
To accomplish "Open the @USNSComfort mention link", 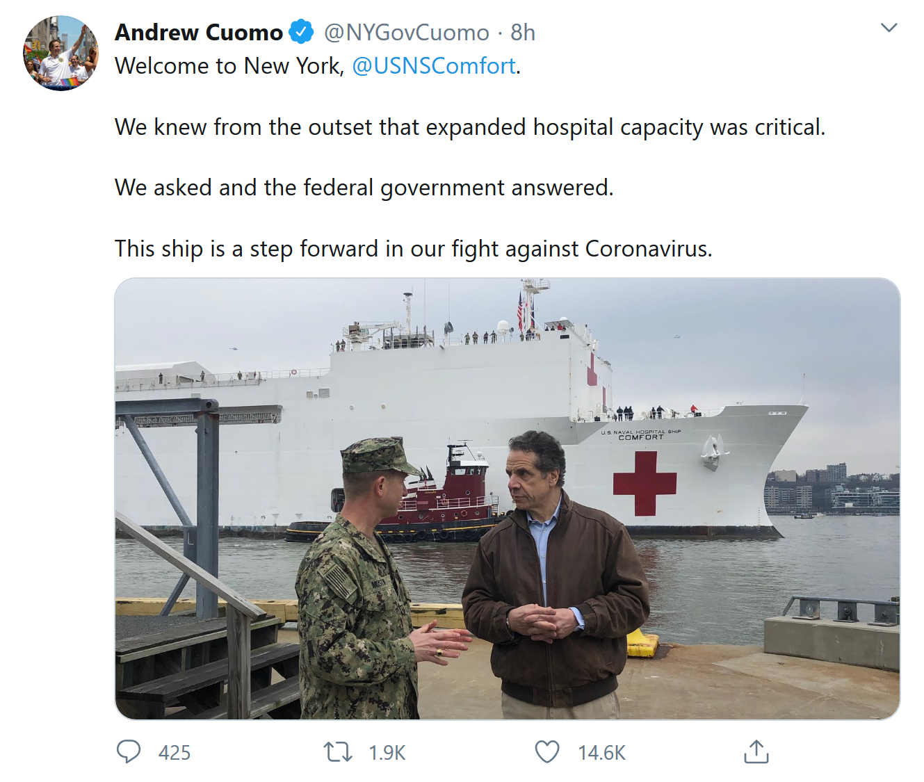I will tap(434, 66).
